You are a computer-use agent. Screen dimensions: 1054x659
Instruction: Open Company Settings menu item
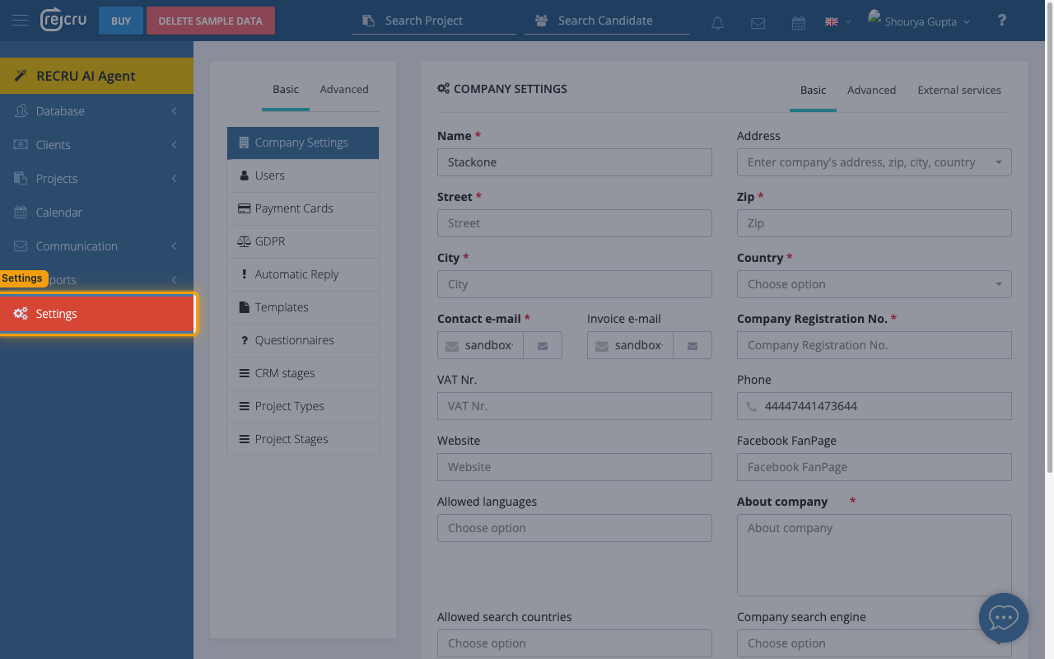click(303, 143)
